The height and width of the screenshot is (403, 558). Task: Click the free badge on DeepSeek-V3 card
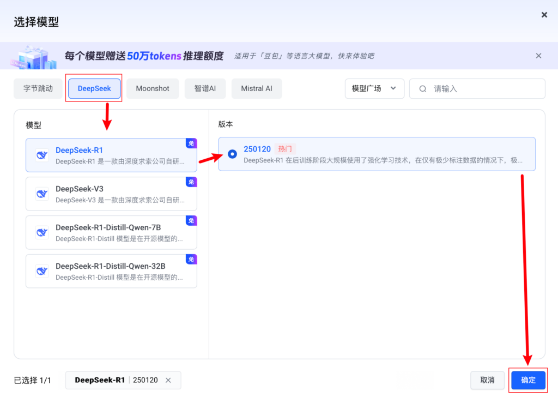point(191,182)
